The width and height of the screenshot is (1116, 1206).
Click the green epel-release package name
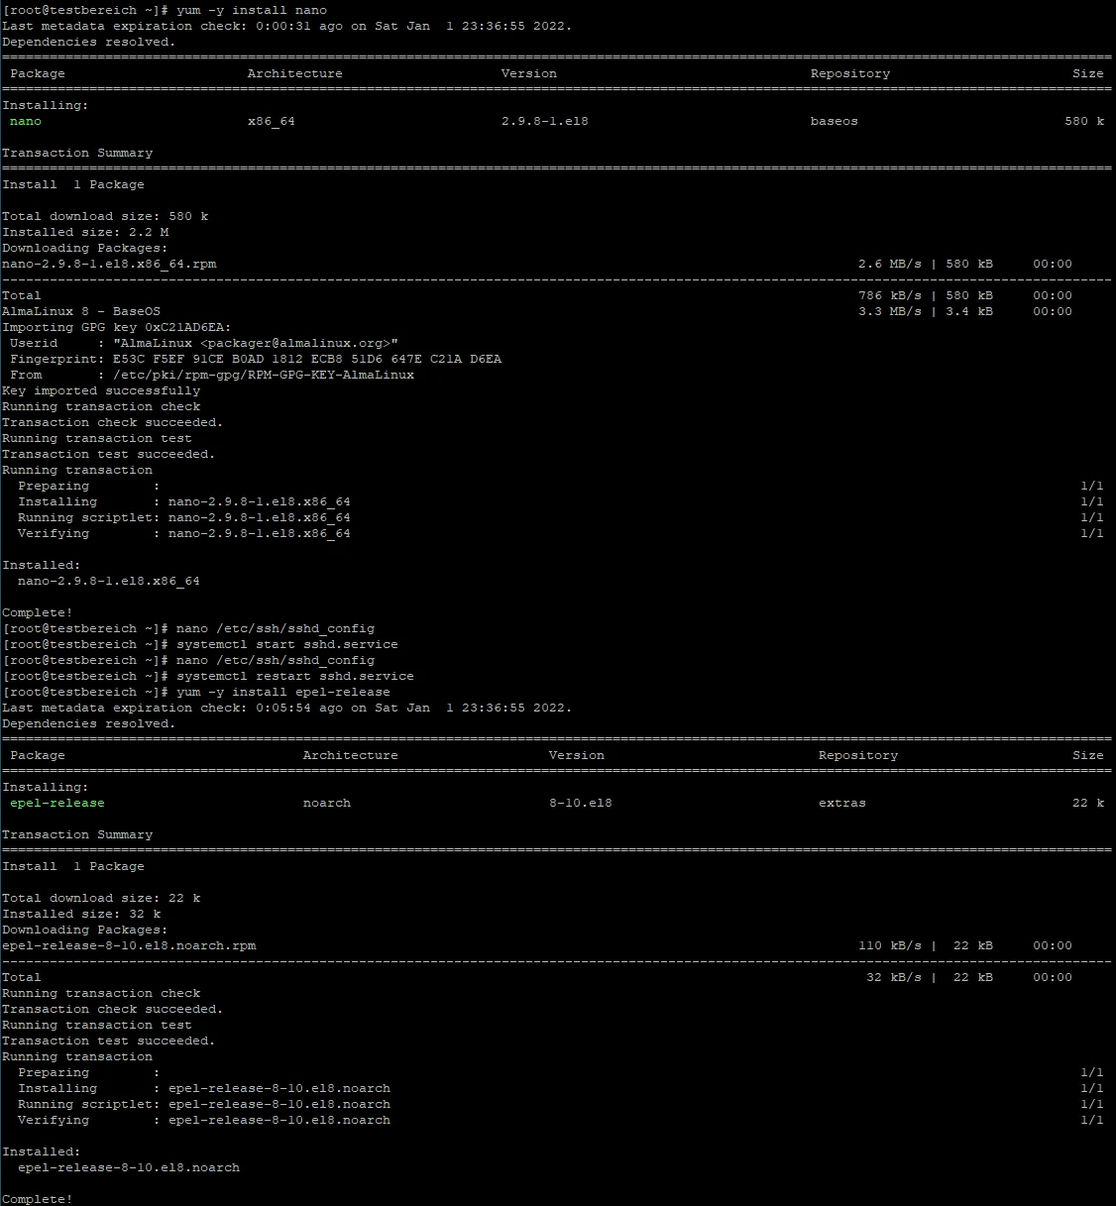[56, 803]
